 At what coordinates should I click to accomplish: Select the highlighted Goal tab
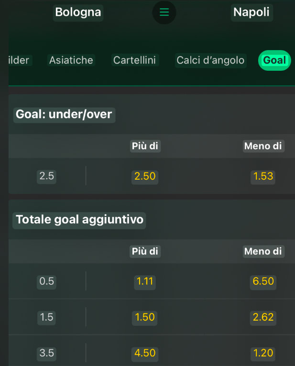click(274, 60)
